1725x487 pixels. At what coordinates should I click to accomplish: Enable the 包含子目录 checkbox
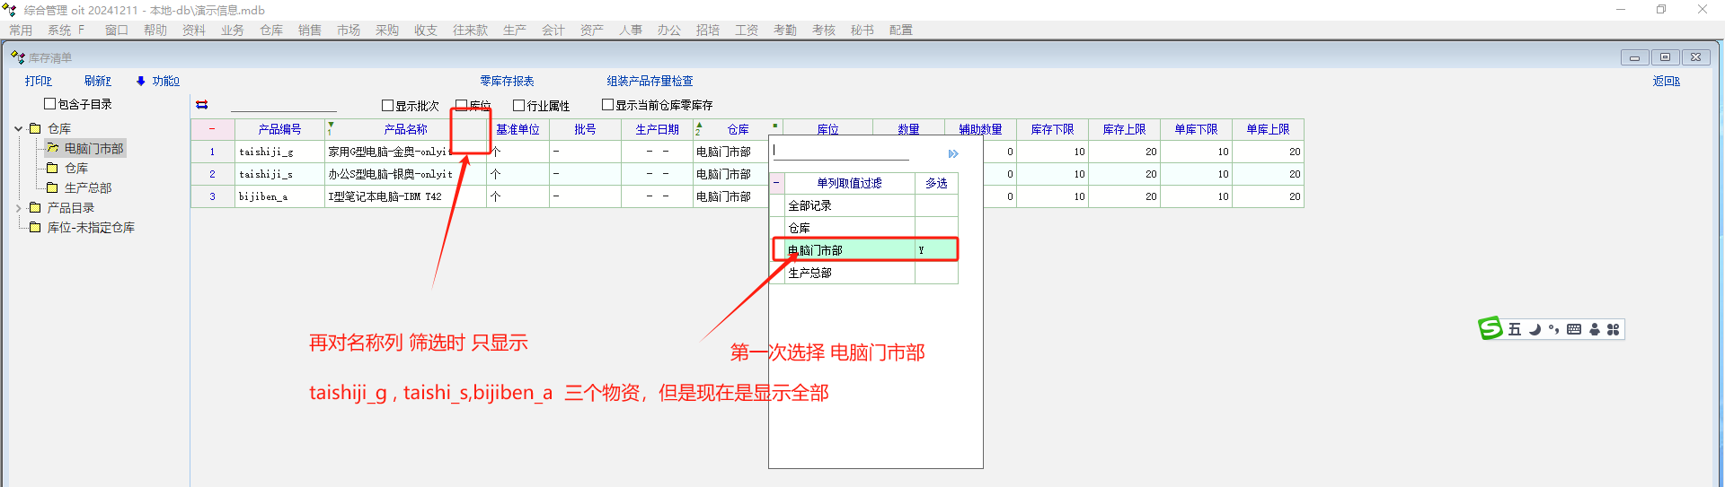click(x=50, y=104)
